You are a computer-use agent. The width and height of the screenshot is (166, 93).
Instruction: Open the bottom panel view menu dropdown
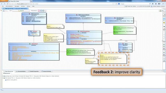(165, 71)
